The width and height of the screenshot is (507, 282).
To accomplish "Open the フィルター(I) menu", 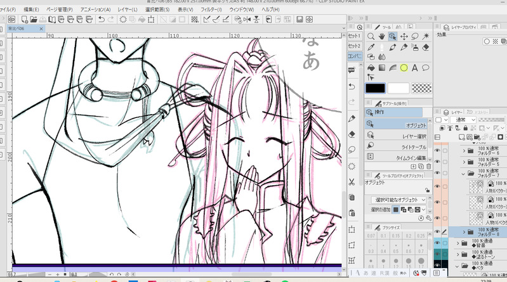I will [211, 10].
